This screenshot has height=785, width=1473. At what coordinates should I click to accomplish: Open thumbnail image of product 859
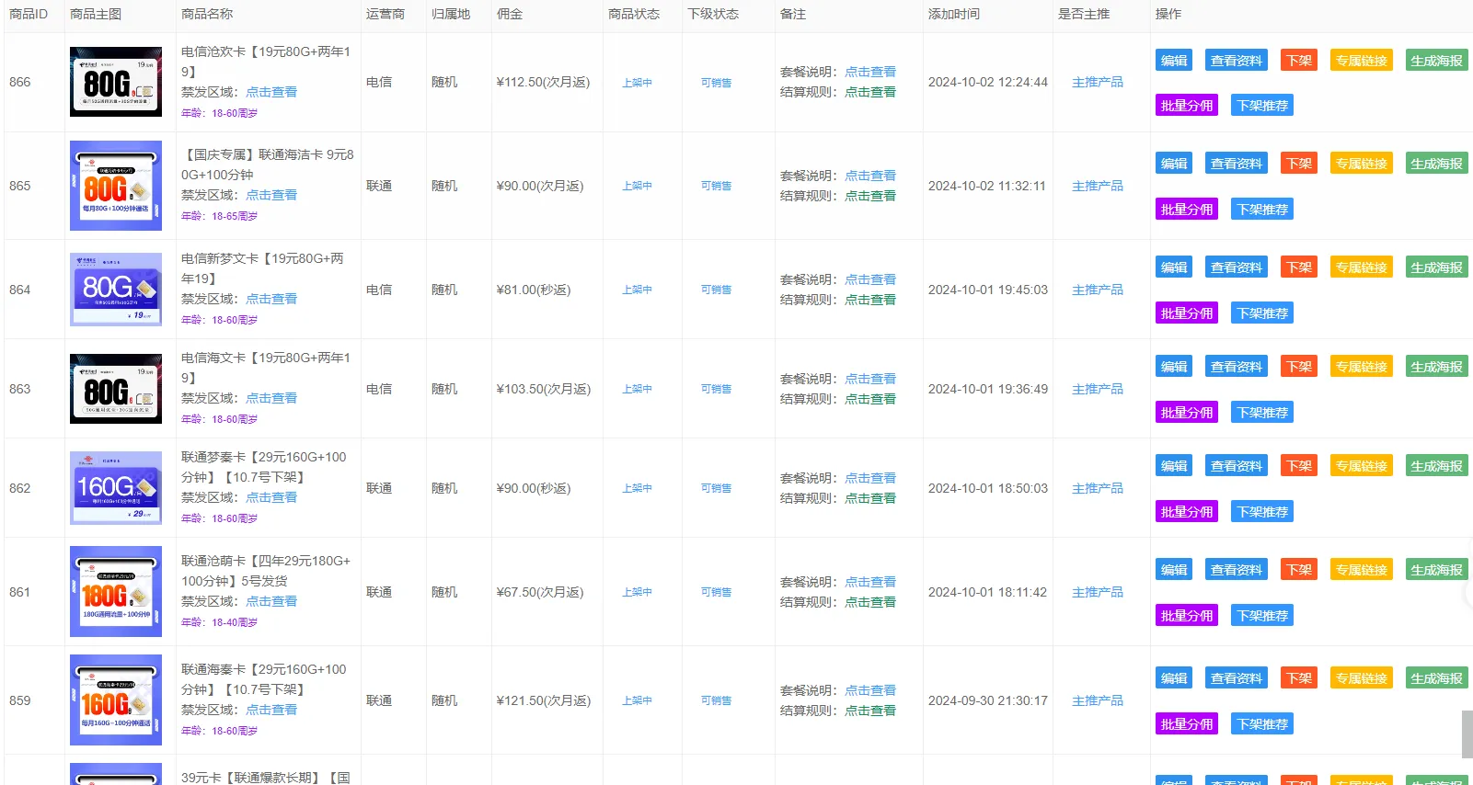click(116, 700)
